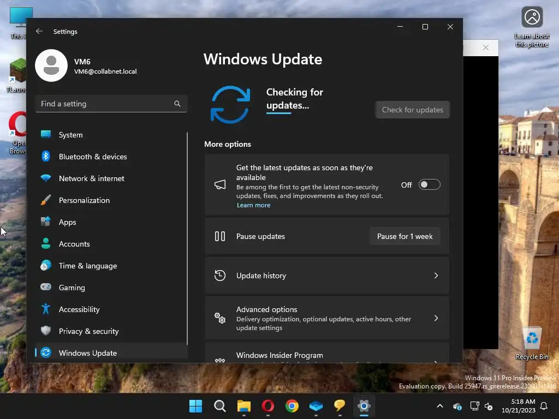
Task: Open the Windows Start button on taskbar
Action: pos(195,406)
